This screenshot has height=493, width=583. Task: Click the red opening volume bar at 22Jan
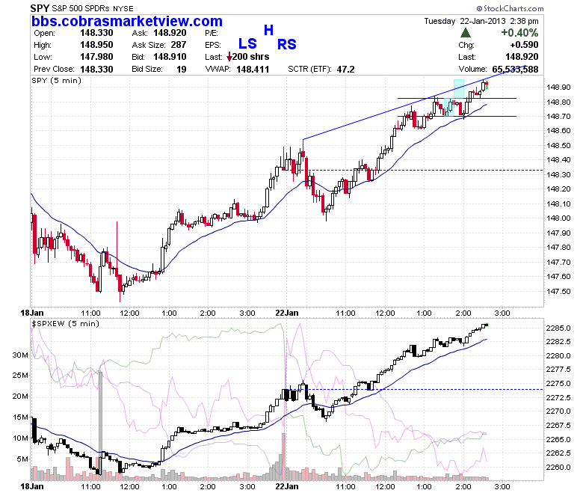284,456
